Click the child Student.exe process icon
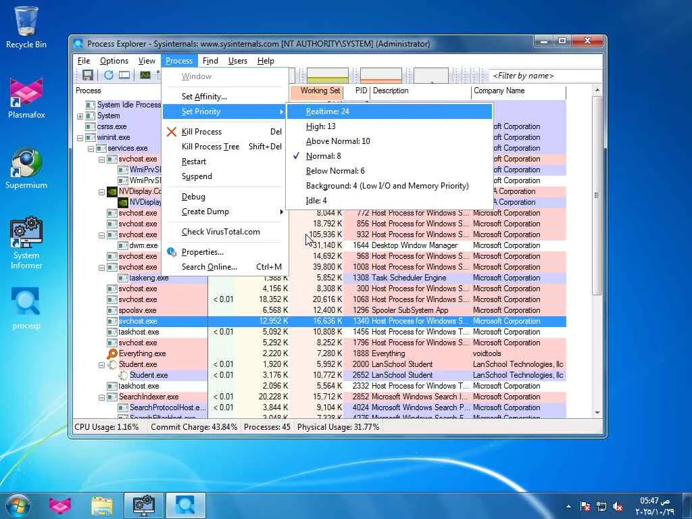The image size is (692, 519). coord(123,375)
